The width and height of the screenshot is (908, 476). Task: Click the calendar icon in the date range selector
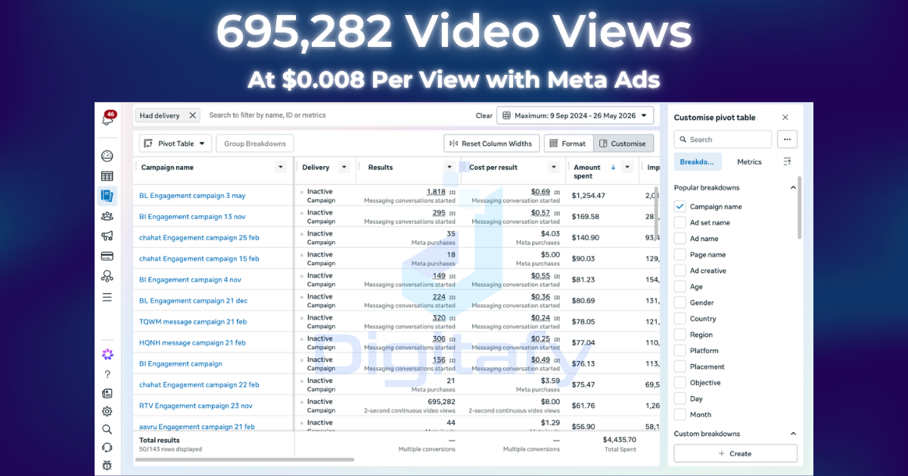click(x=508, y=116)
